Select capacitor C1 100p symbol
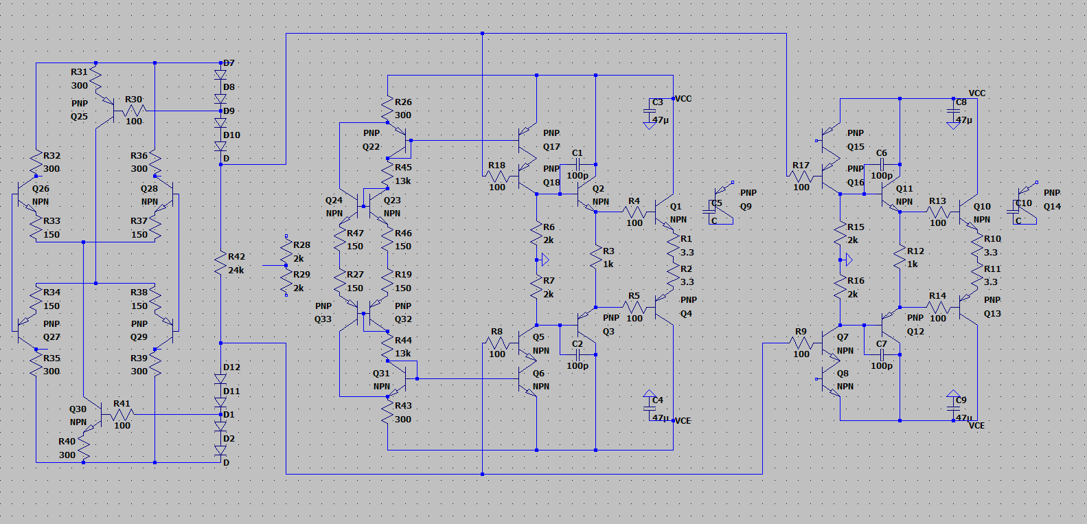Screen dimensions: 1087x524 point(577,164)
